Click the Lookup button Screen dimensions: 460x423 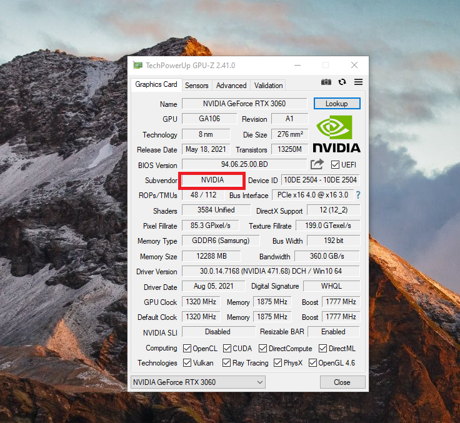337,104
